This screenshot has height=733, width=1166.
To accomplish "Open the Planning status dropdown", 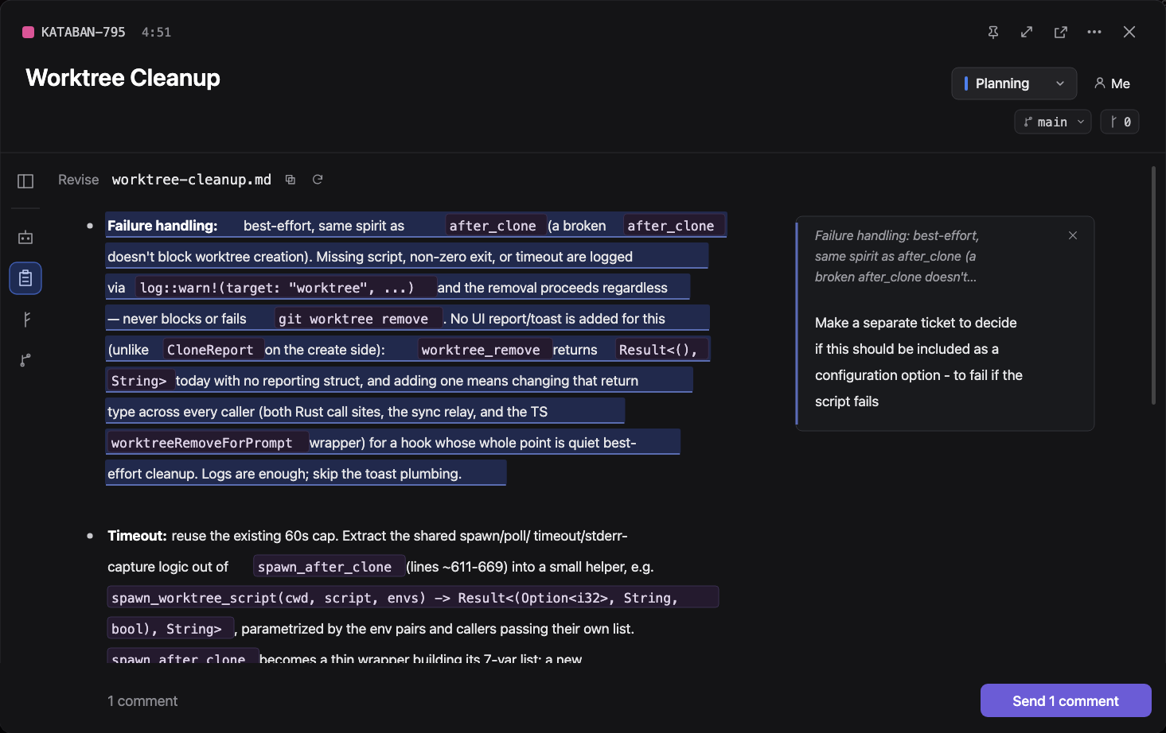I will tap(1014, 83).
